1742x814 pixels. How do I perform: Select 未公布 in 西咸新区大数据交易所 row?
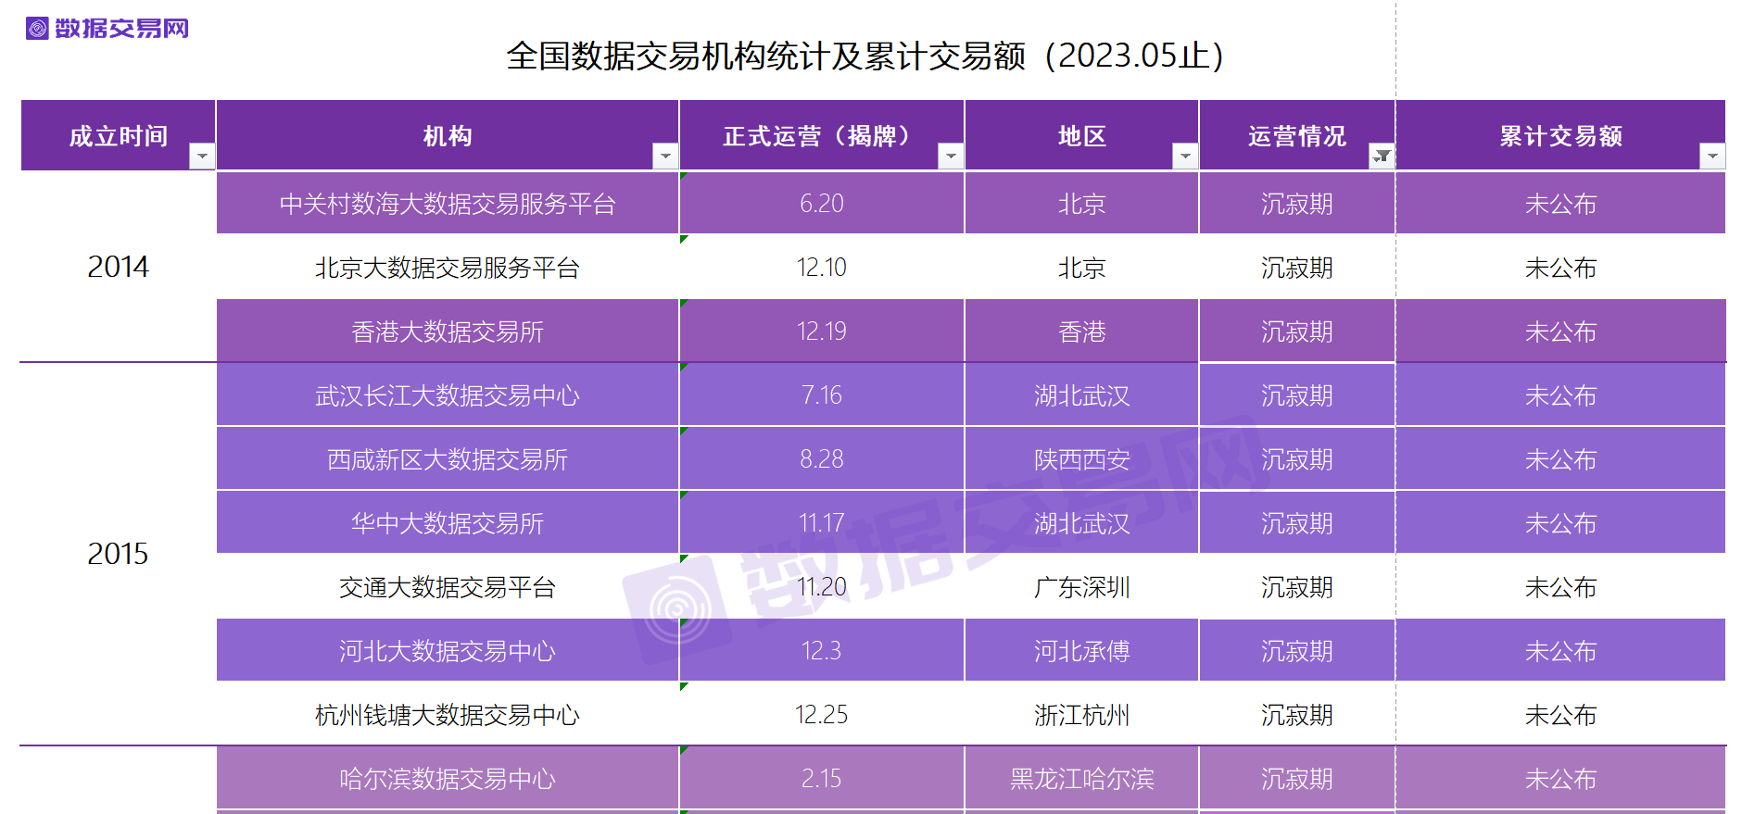pyautogui.click(x=1561, y=459)
